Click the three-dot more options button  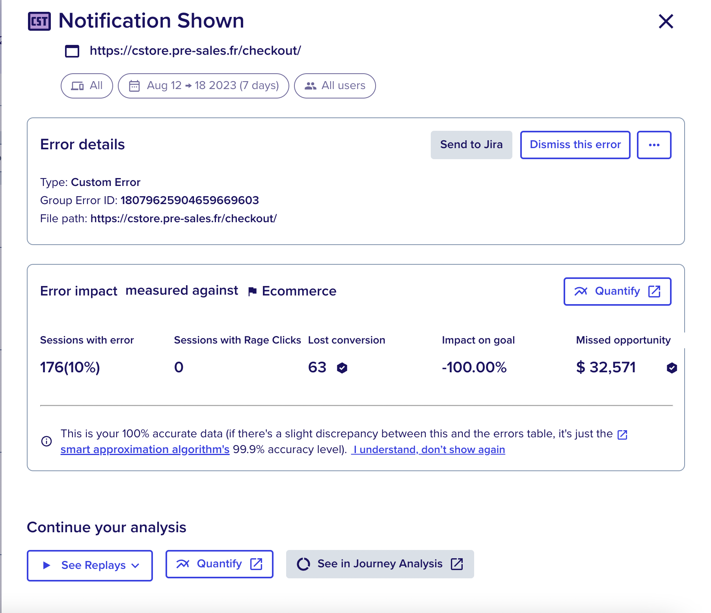[654, 145]
